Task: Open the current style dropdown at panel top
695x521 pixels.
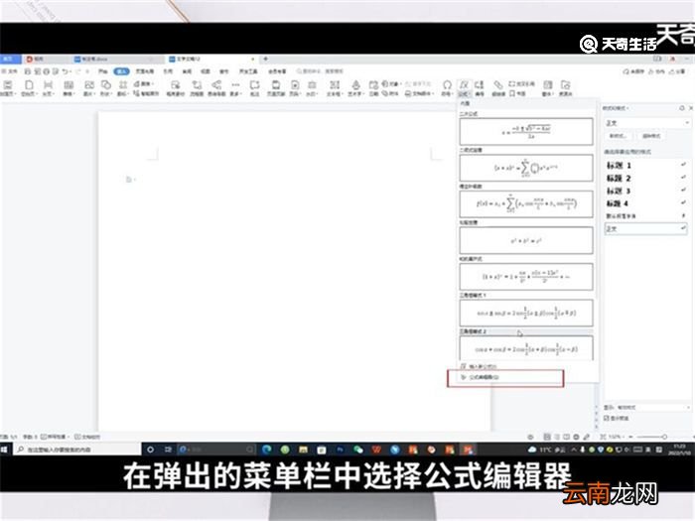Action: [x=647, y=123]
